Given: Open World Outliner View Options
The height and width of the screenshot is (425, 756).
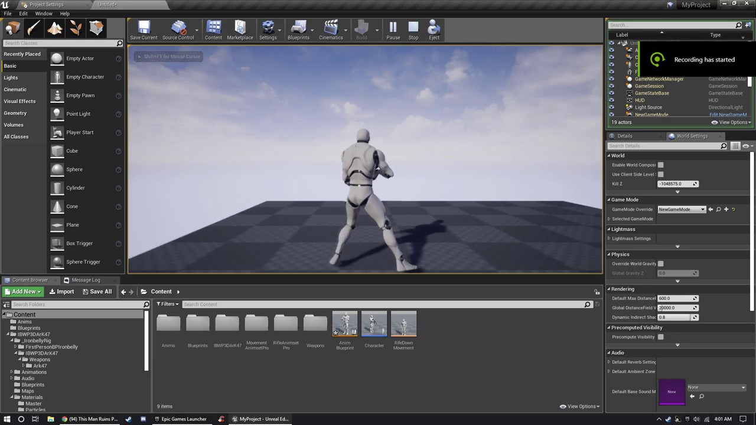Looking at the screenshot, I should tap(731, 123).
